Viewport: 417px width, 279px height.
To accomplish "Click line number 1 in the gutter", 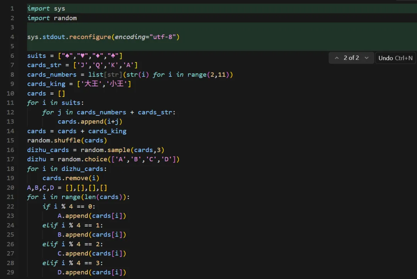I will click(x=12, y=8).
